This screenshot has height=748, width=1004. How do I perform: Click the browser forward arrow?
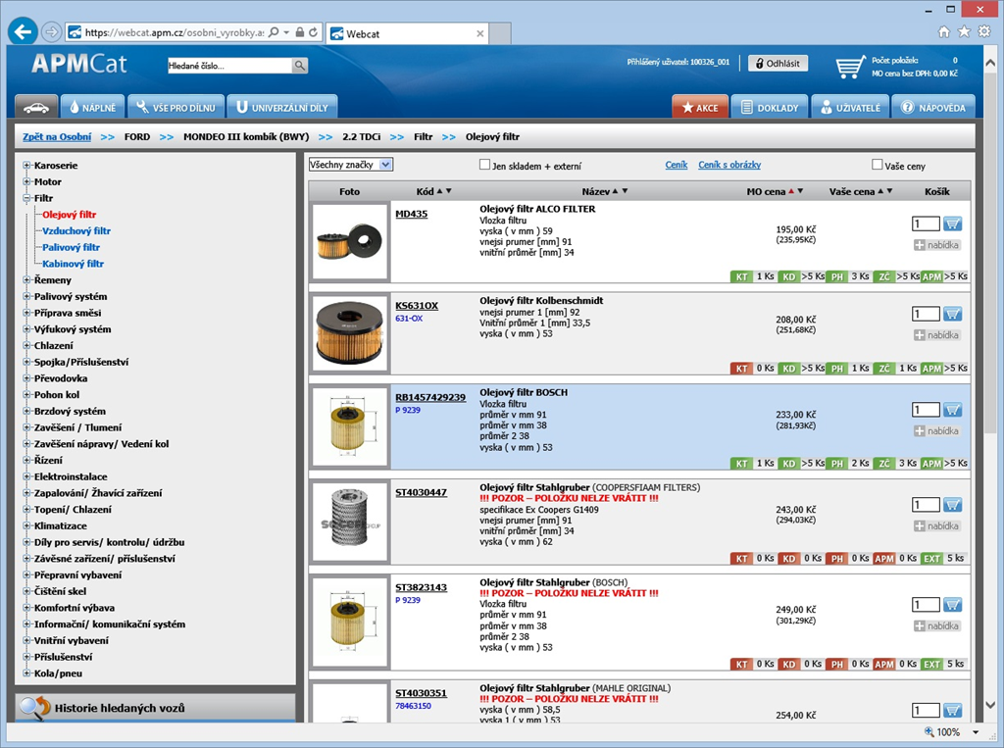coord(51,31)
